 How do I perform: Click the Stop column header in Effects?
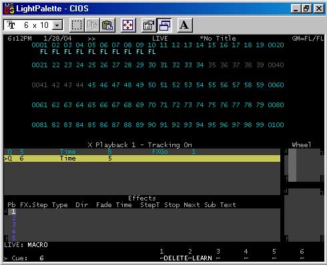click(172, 205)
